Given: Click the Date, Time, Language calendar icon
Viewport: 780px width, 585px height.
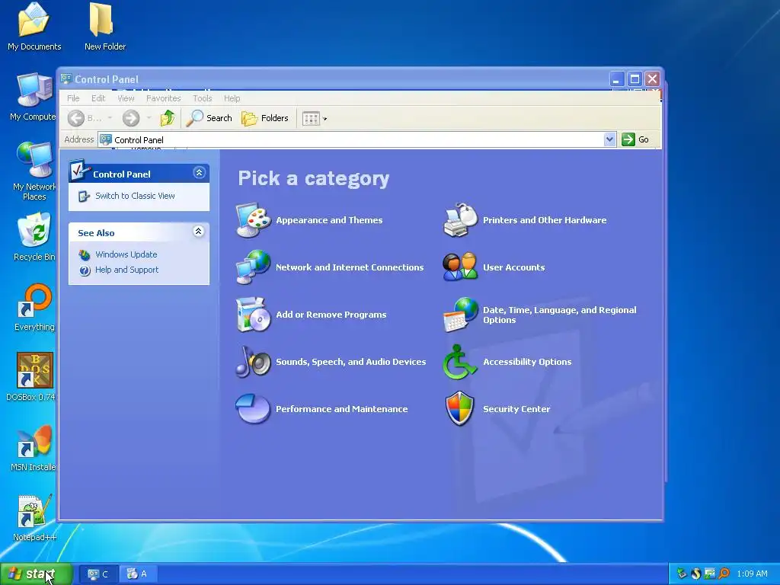Looking at the screenshot, I should 460,315.
